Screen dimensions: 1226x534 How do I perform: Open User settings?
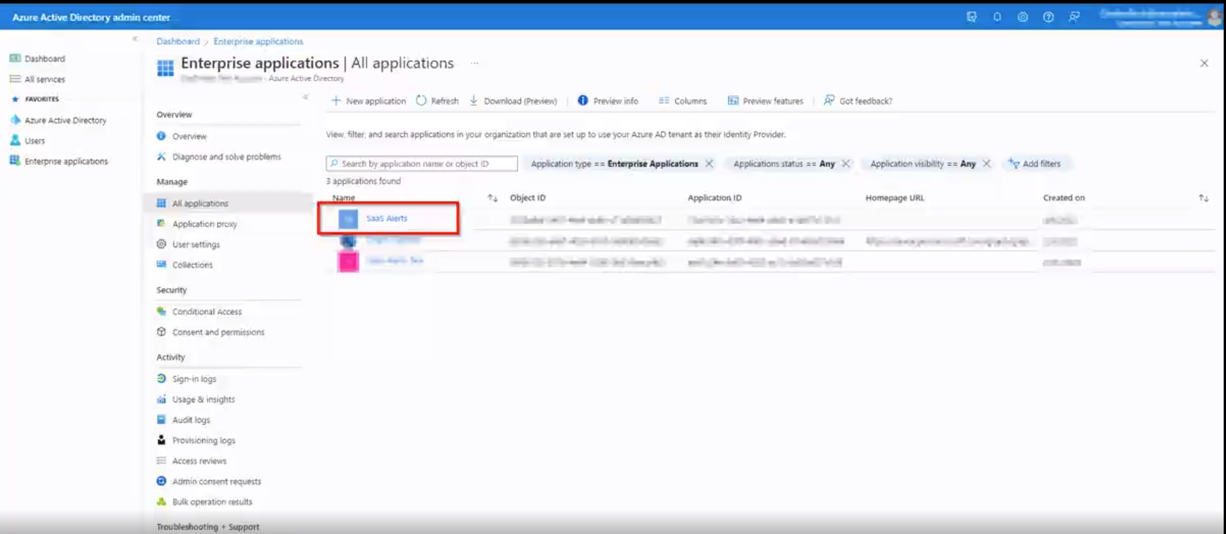(196, 244)
